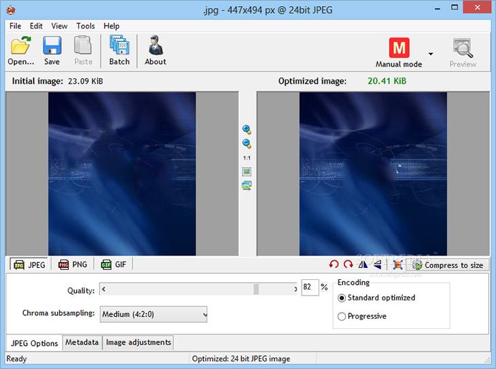Rotate image counterclockwise
Viewport: 496px width, 369px height.
point(334,264)
